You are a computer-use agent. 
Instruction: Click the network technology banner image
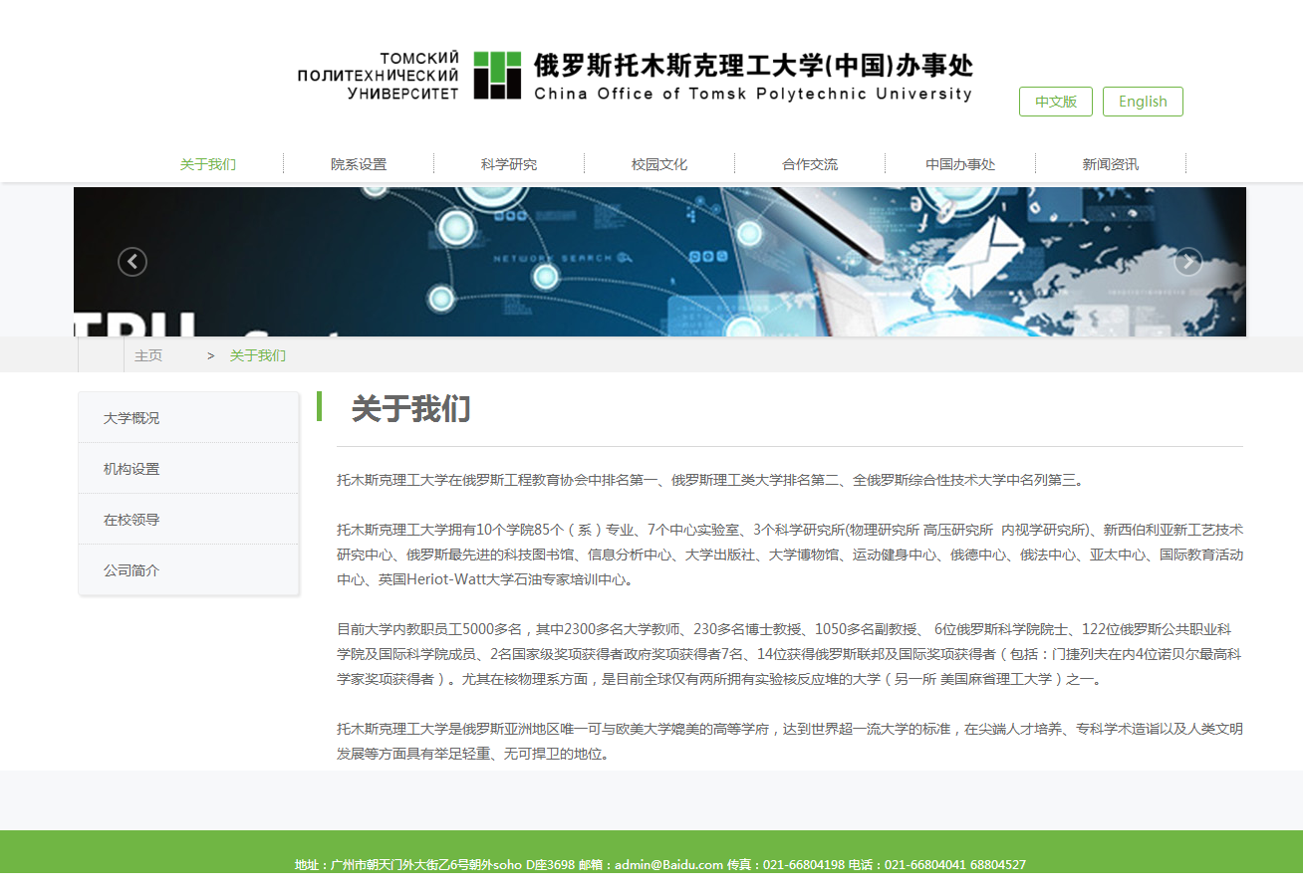click(659, 262)
